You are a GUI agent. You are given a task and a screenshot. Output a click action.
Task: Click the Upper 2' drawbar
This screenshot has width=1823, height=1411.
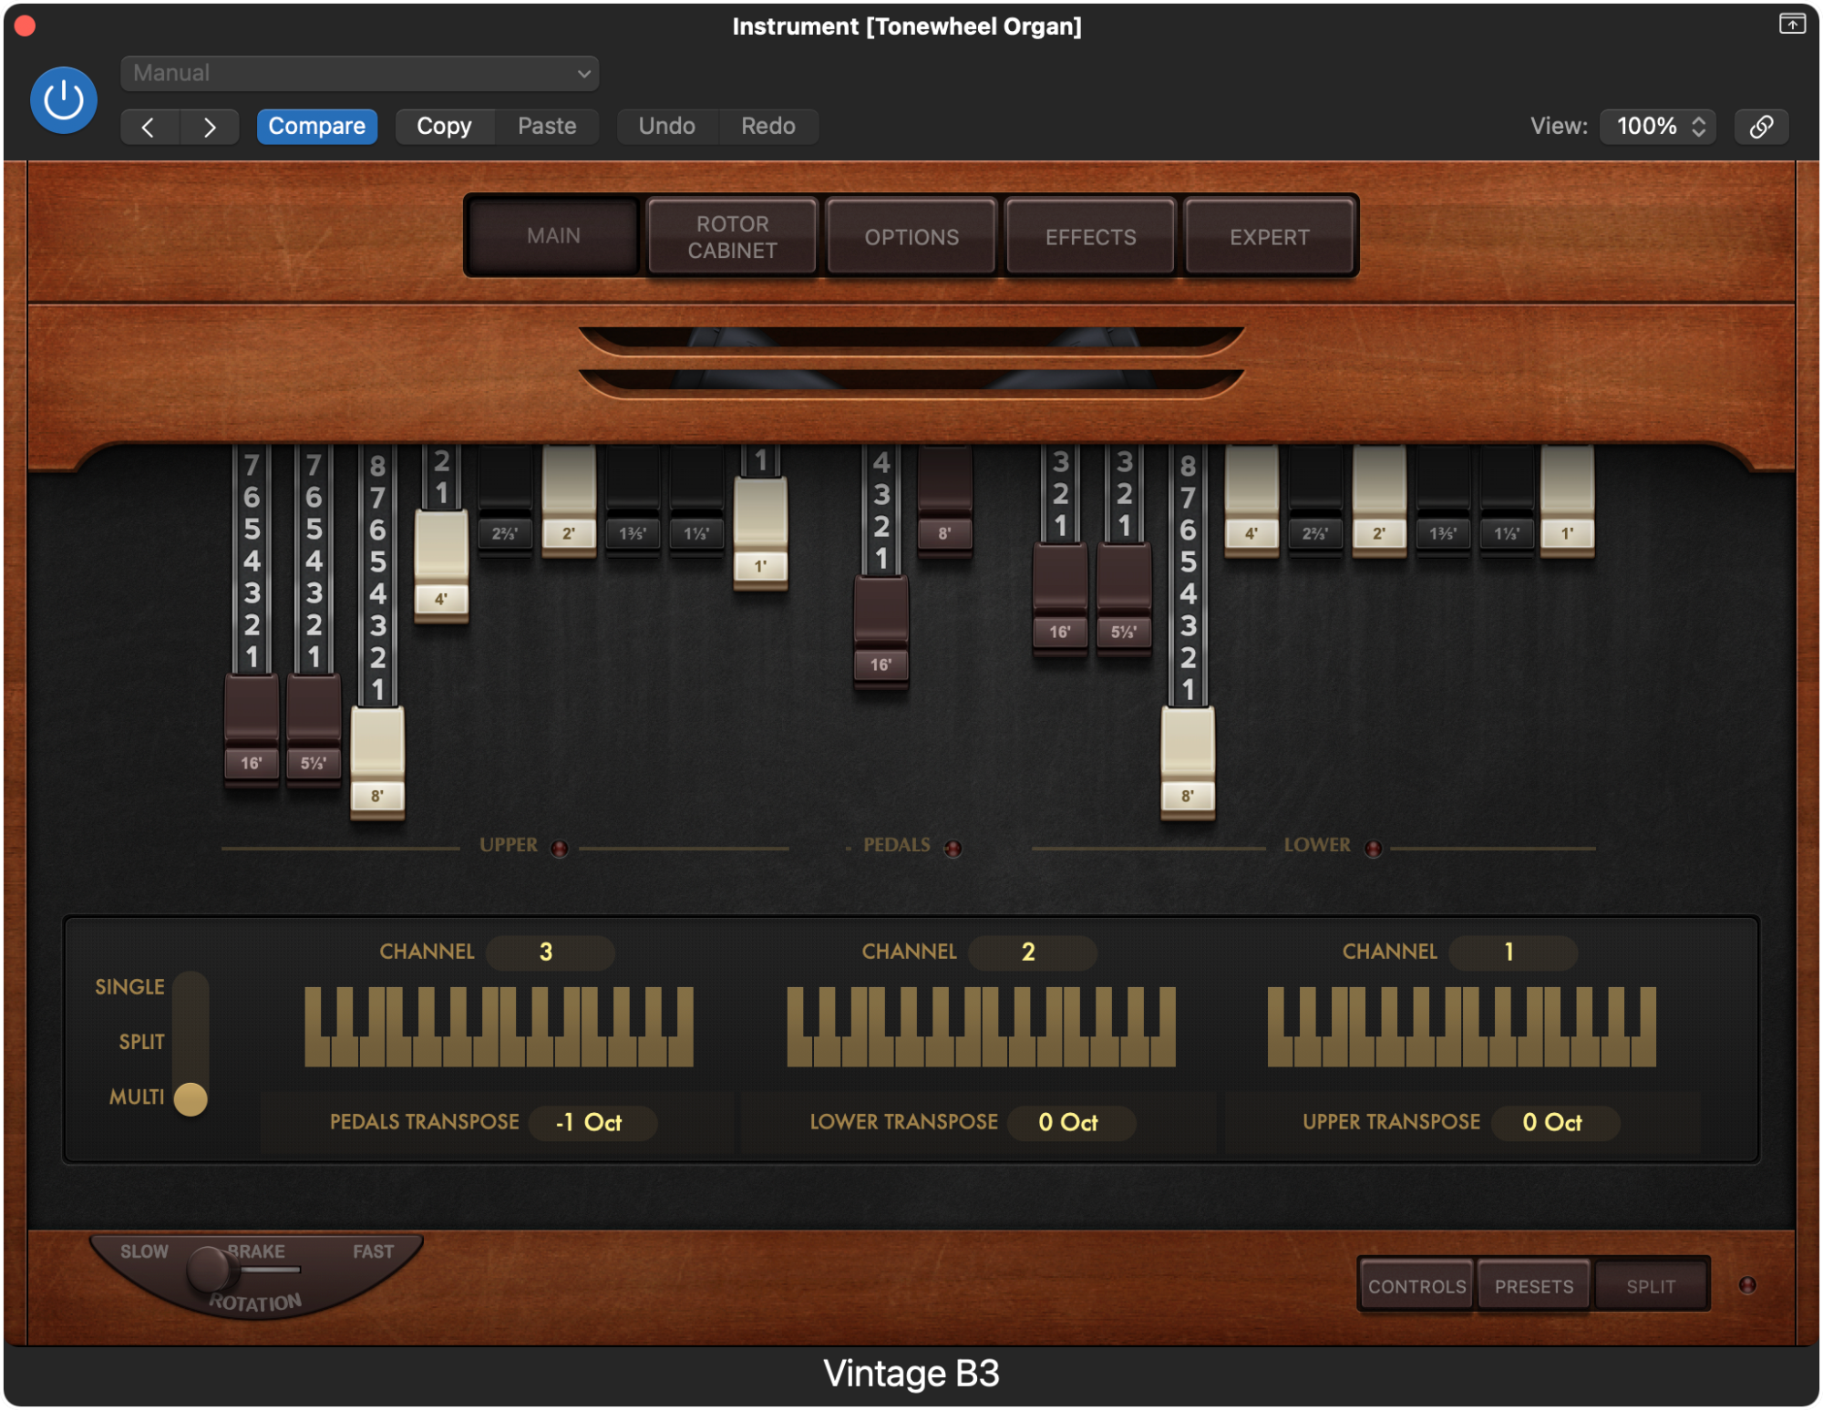(569, 500)
